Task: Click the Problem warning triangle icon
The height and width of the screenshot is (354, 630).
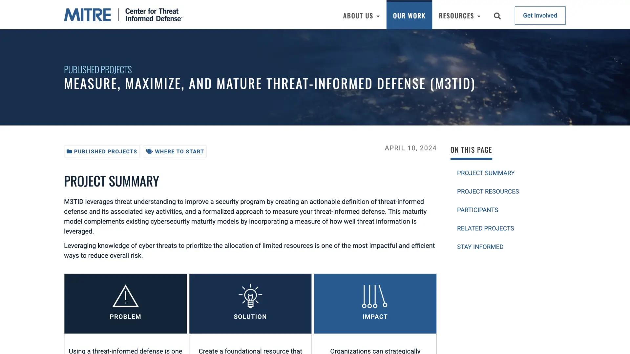Action: 125,296
